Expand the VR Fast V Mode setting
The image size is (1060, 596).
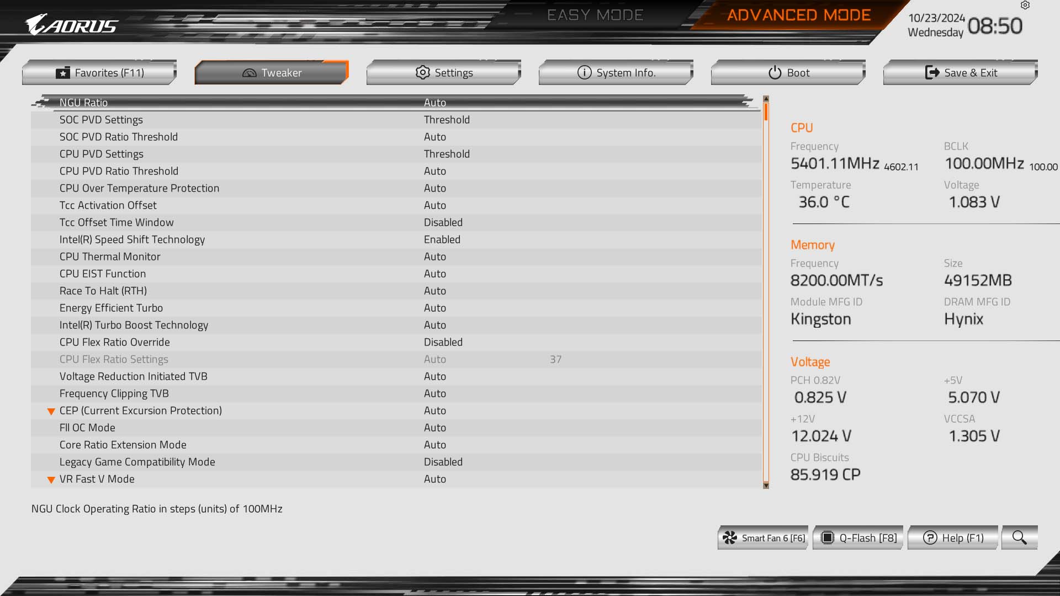[50, 479]
